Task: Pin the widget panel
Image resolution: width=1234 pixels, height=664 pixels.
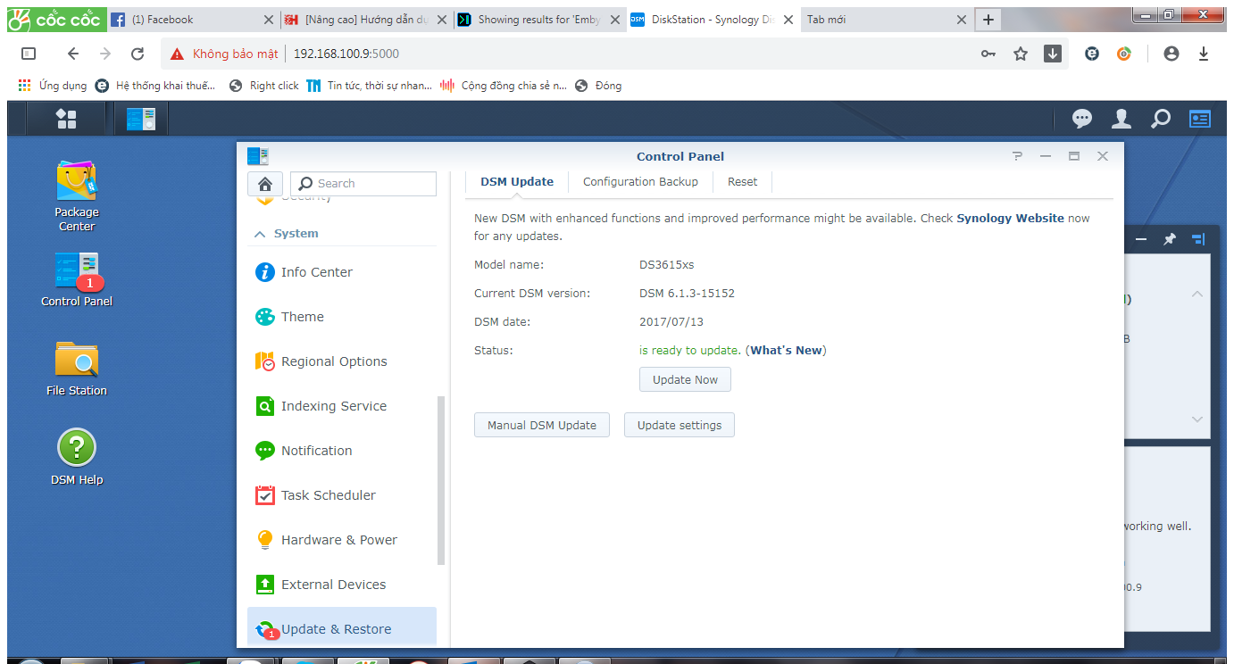Action: (1170, 239)
